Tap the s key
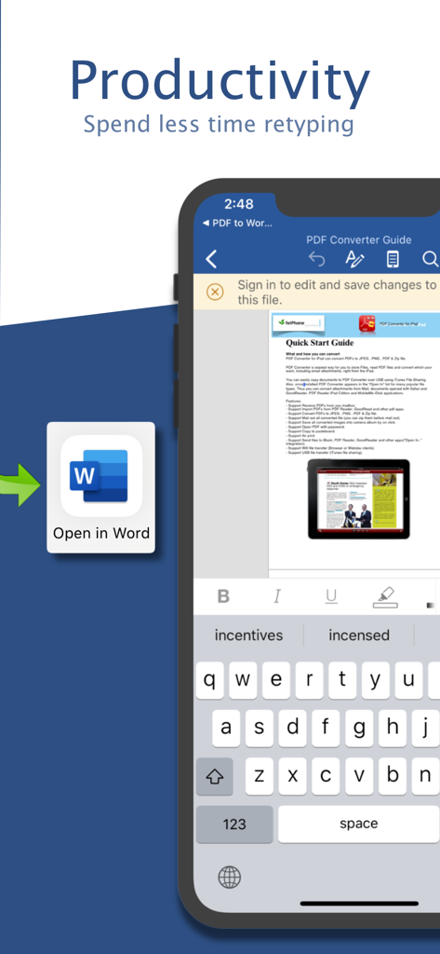440x954 pixels. pyautogui.click(x=260, y=728)
